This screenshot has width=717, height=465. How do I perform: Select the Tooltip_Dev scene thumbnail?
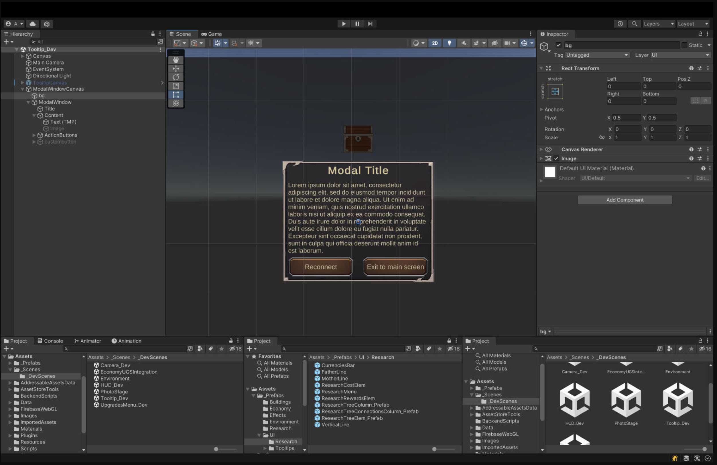(x=677, y=400)
